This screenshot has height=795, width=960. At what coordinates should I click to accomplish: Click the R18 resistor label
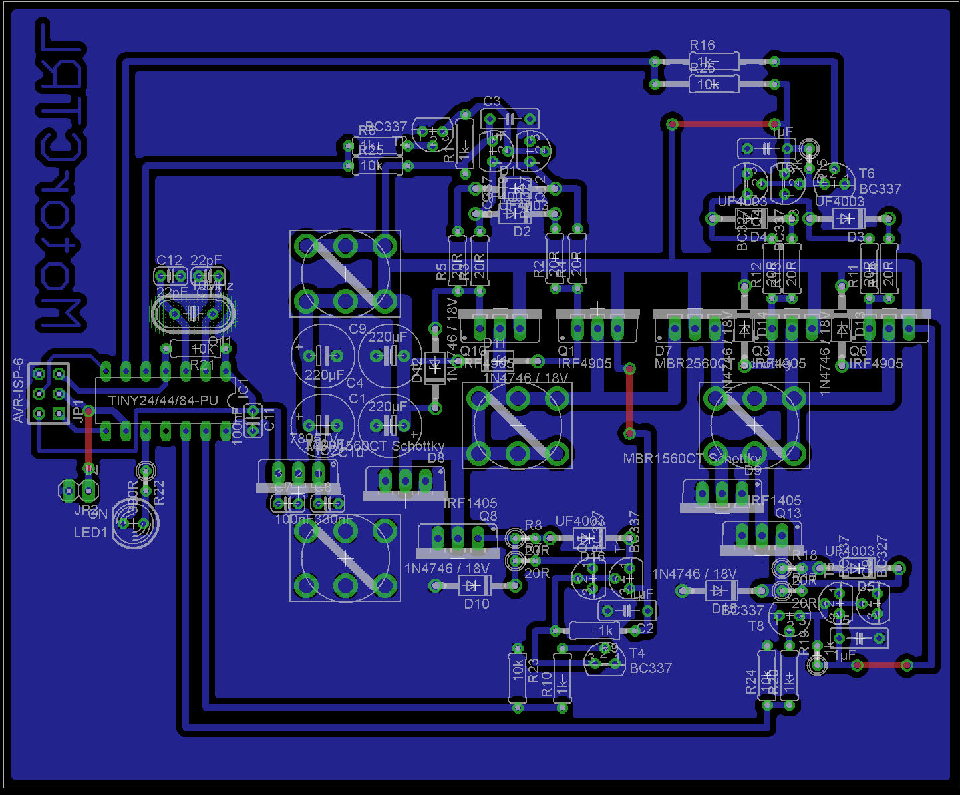(804, 555)
